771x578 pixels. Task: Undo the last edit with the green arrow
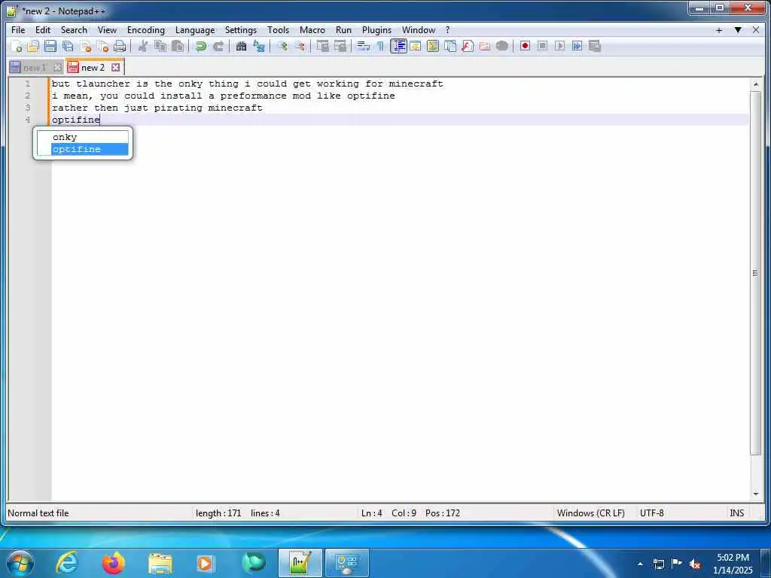click(200, 46)
